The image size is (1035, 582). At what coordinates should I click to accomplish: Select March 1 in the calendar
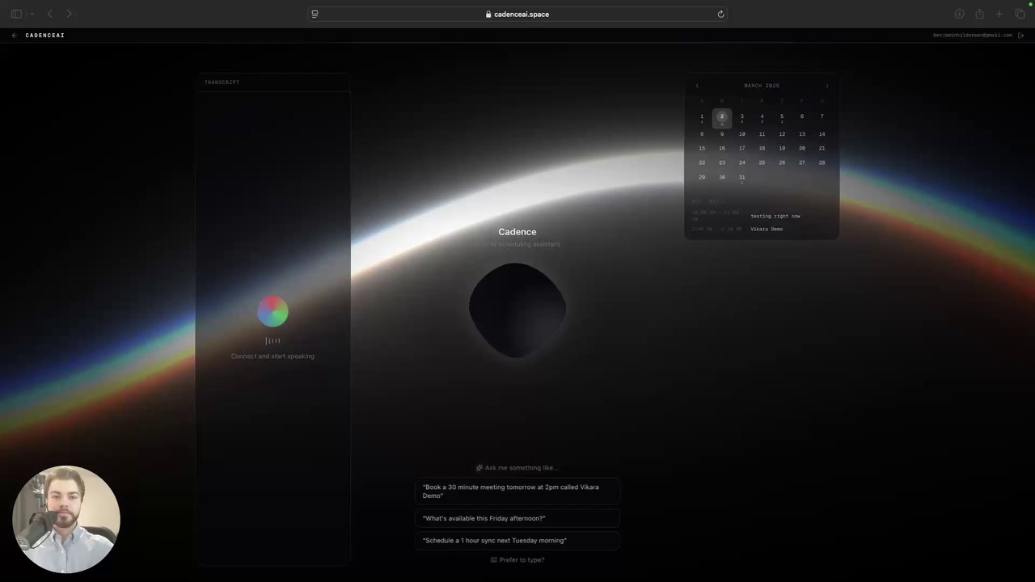point(702,117)
